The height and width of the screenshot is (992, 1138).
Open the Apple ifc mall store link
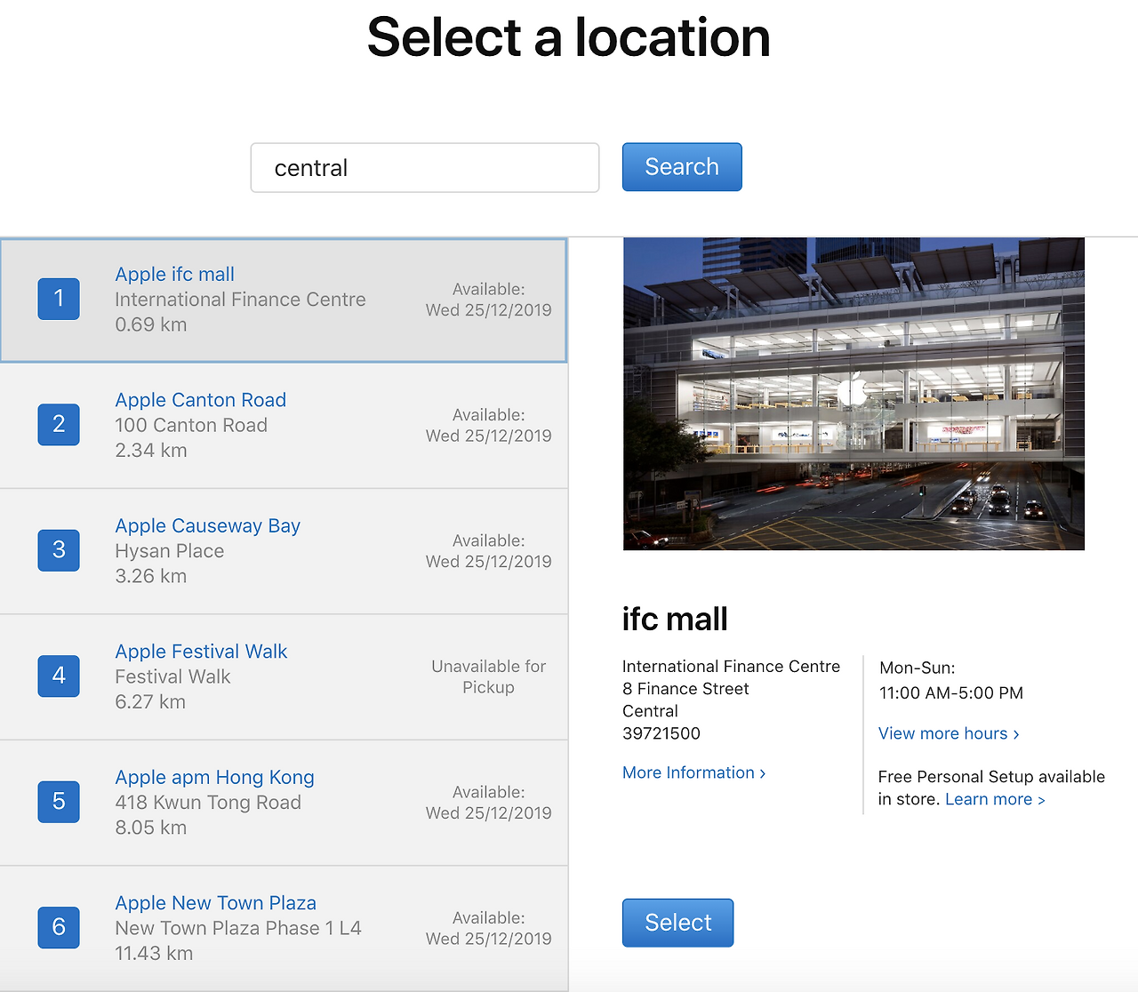click(x=175, y=275)
